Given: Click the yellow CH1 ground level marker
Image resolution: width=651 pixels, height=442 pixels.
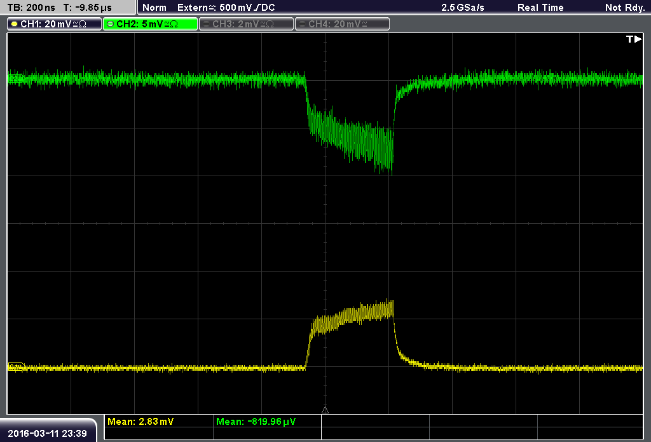Looking at the screenshot, I should click(16, 366).
